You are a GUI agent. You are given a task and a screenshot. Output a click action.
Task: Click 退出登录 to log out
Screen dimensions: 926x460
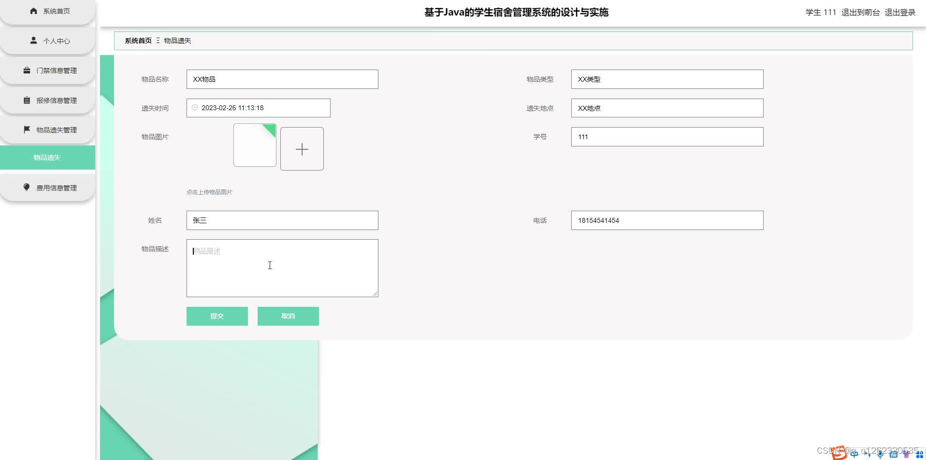click(900, 12)
